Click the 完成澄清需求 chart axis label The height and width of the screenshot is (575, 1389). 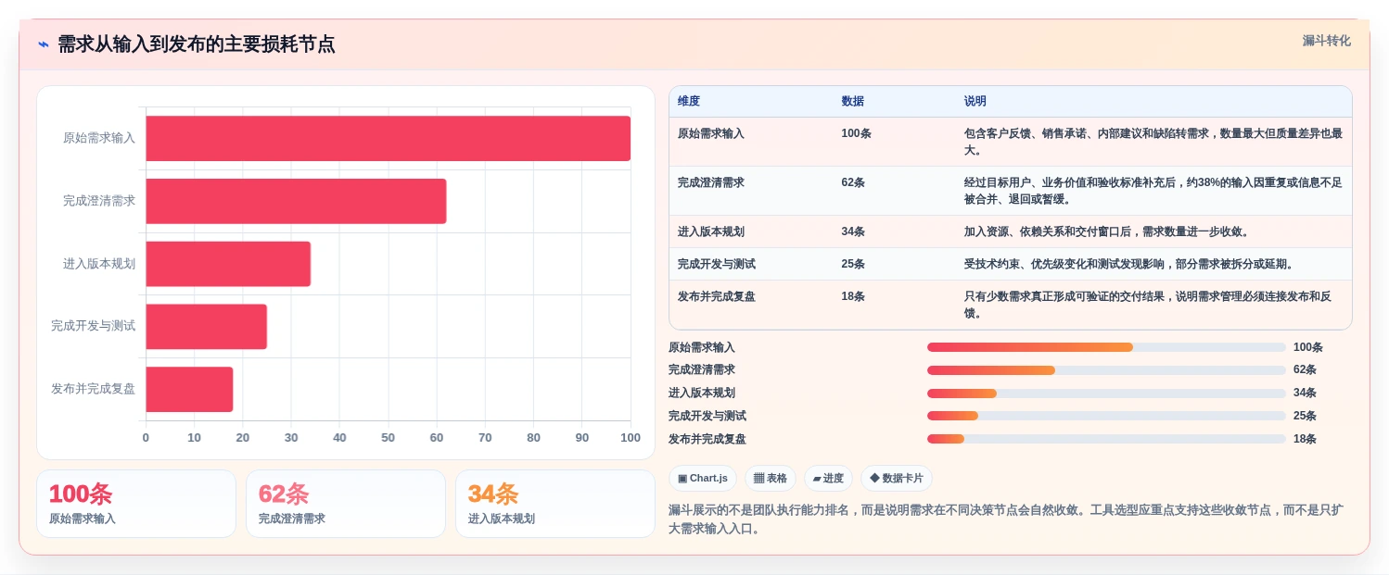(99, 201)
